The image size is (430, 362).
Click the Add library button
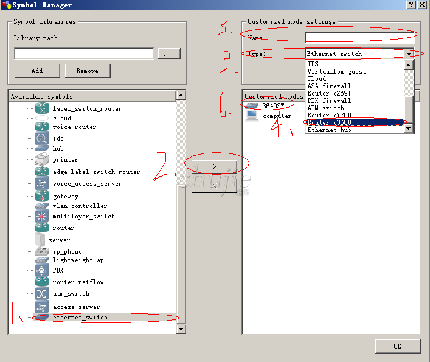coord(37,71)
